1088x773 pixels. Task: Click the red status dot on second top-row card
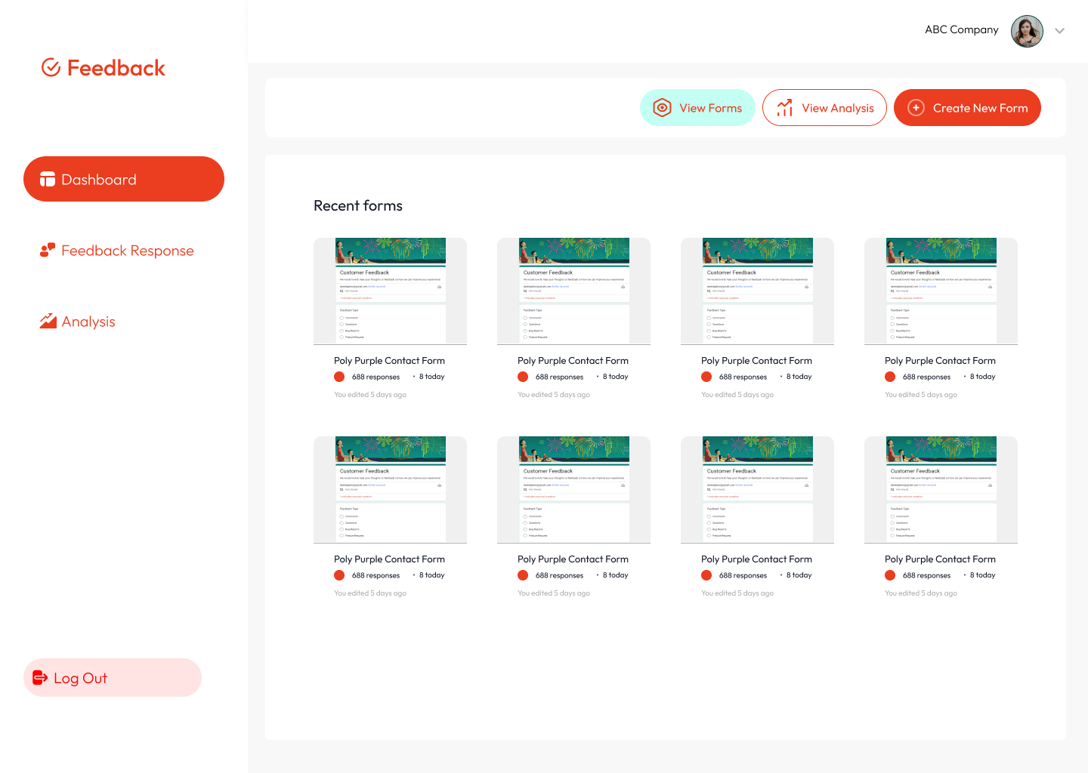(x=523, y=377)
